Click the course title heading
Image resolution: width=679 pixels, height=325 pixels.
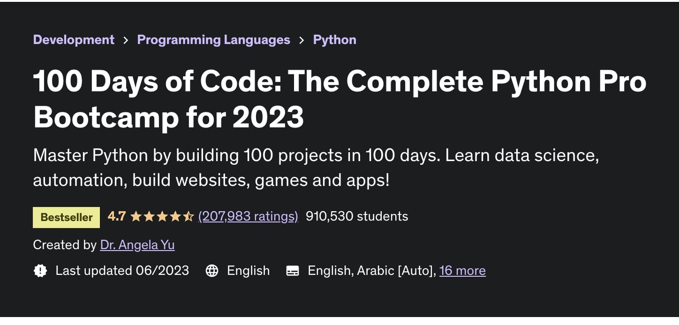tap(340, 99)
